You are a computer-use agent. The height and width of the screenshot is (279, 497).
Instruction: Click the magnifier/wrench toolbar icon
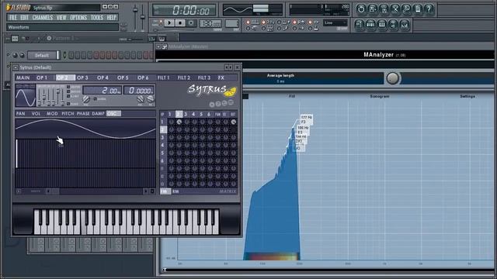(406, 9)
